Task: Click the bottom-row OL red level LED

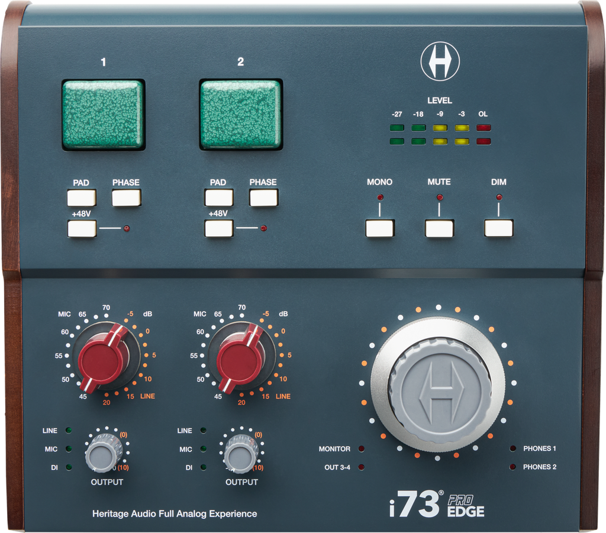Action: pos(483,141)
